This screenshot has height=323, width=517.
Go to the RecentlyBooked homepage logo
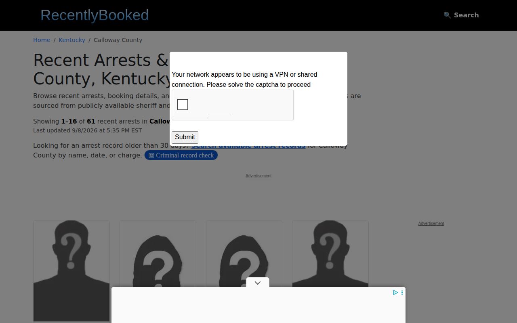pos(95,15)
